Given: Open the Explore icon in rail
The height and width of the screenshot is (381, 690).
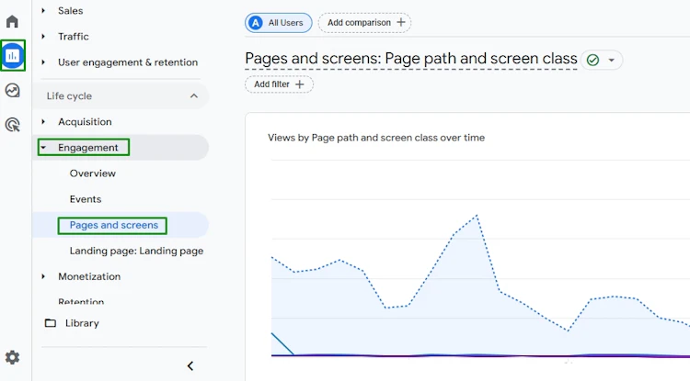Looking at the screenshot, I should tap(12, 90).
